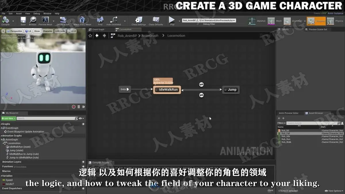345x194 pixels.
Task: Pause the preview animation
Action: pyautogui.click(x=79, y=107)
